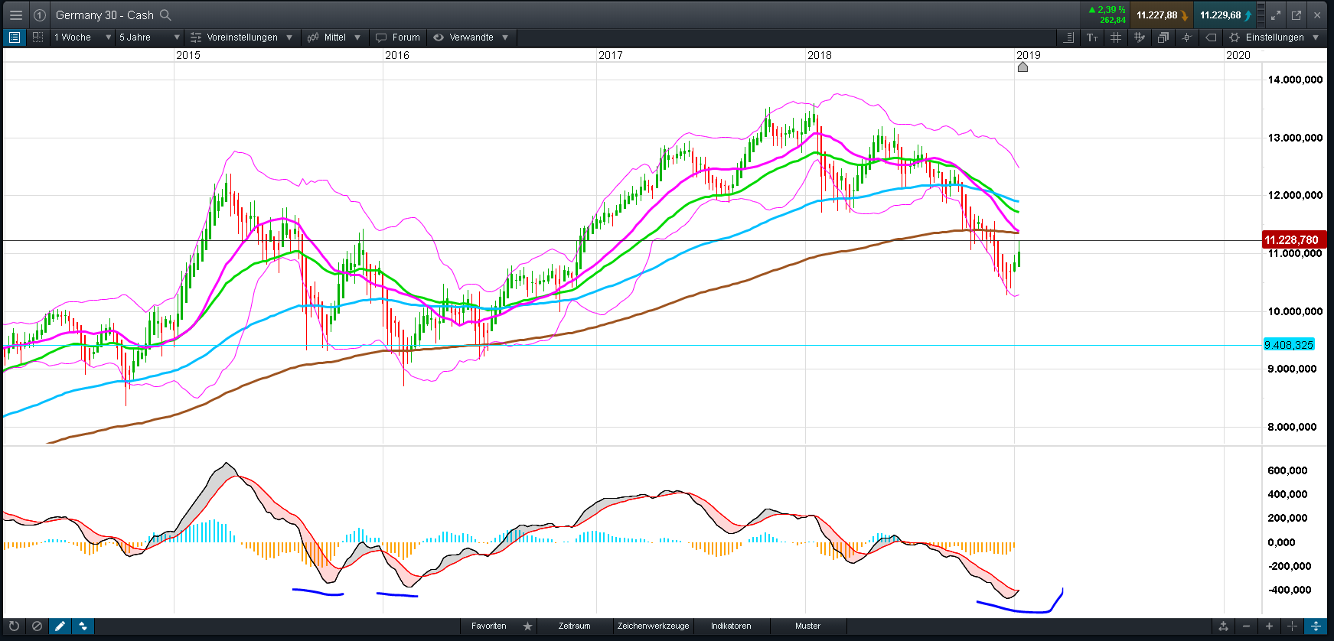Click the clear drawings circle-slash icon
The image size is (1334, 641).
[x=36, y=626]
